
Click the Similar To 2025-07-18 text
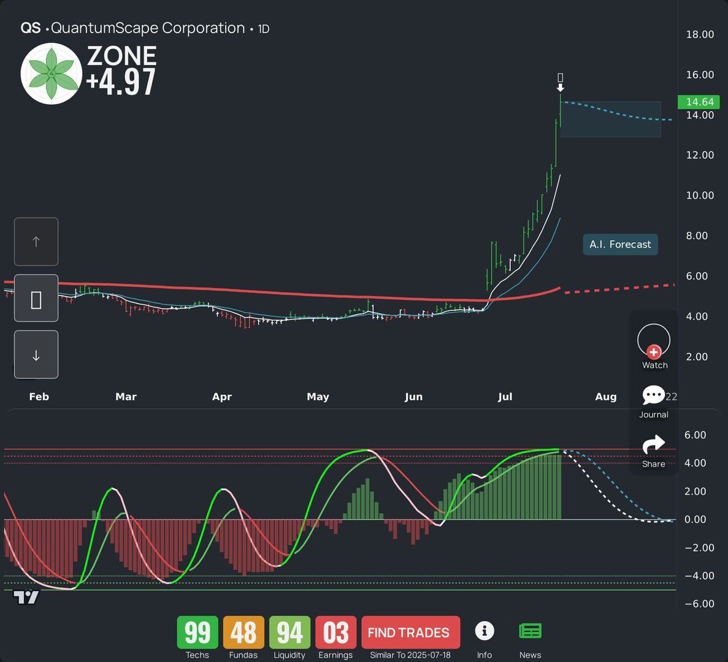click(x=410, y=655)
